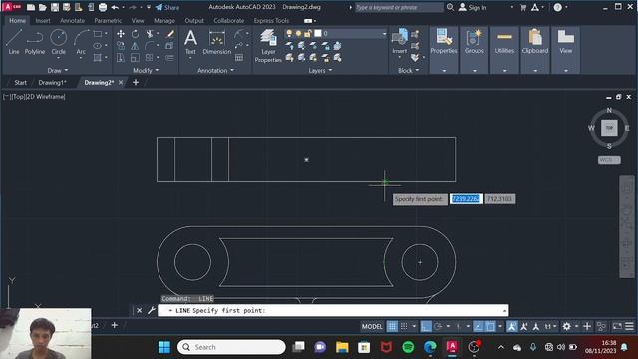Toggle snap mode in status bar

point(404,326)
